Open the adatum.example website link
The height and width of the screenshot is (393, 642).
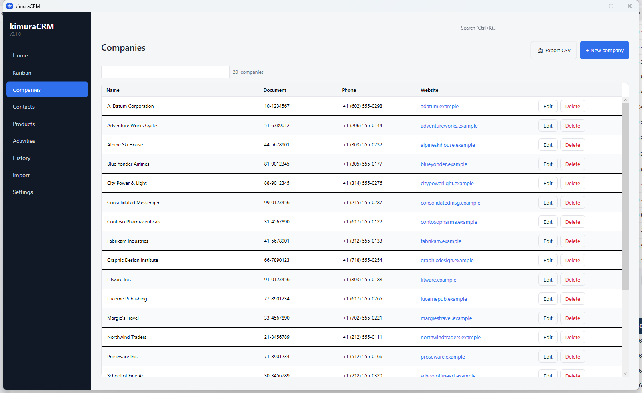(x=439, y=106)
